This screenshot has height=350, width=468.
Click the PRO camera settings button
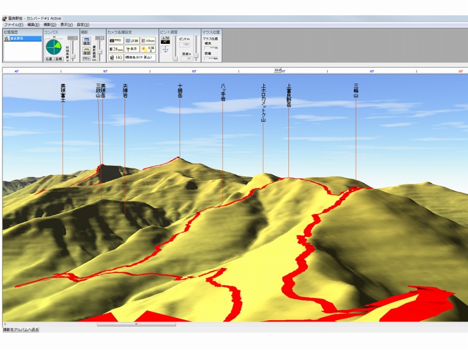point(115,40)
